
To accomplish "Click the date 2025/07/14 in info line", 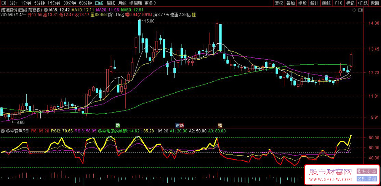I will 11,15.
